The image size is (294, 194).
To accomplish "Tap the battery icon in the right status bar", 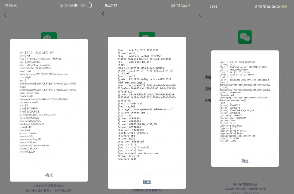I will (284, 7).
